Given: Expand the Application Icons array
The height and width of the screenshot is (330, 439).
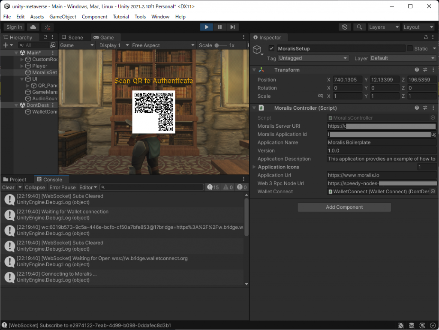Looking at the screenshot, I should [254, 167].
